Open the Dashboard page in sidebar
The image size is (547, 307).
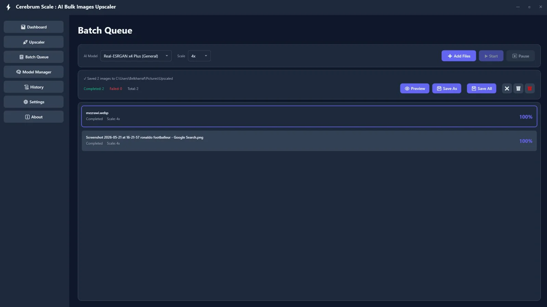[34, 27]
